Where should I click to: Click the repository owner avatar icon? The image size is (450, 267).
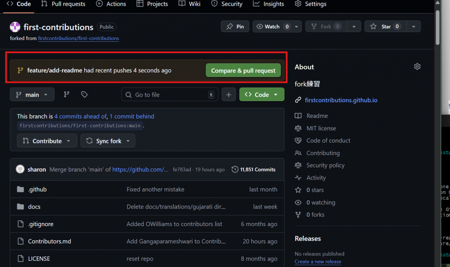15,27
